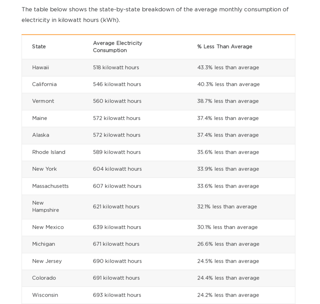
Task: Select the Alaska state cell
Action: pyautogui.click(x=40, y=135)
